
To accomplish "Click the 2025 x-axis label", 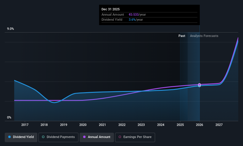I will (180, 125).
